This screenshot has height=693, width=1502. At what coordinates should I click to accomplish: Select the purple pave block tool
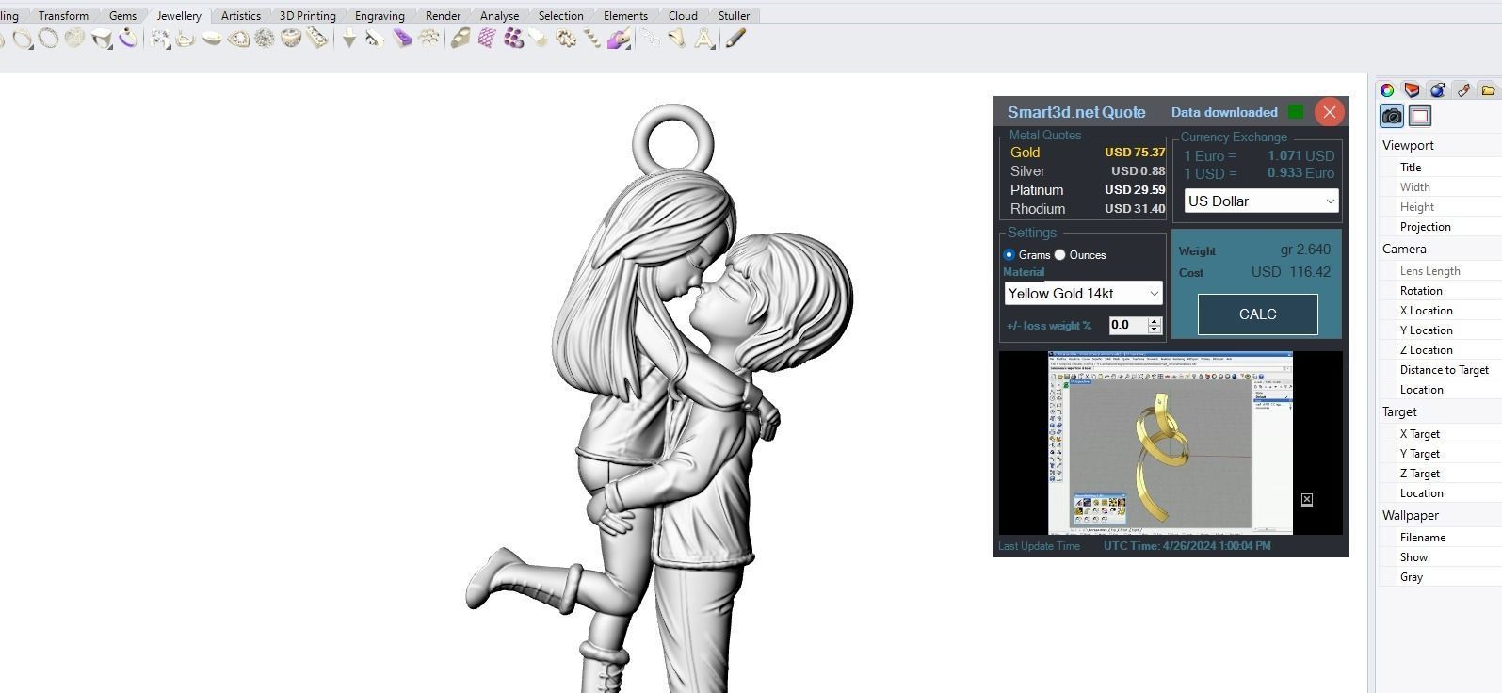tap(402, 39)
